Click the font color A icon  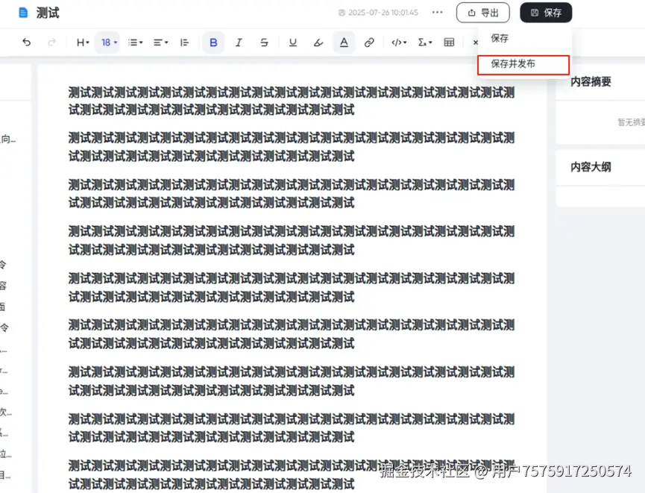click(344, 43)
